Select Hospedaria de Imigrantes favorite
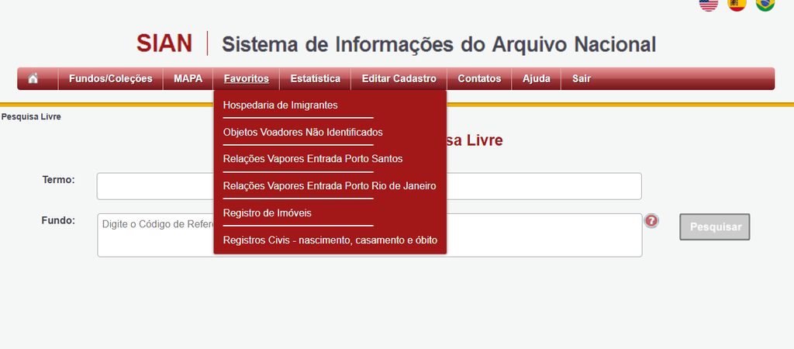Viewport: 794px width, 349px height. click(x=280, y=105)
